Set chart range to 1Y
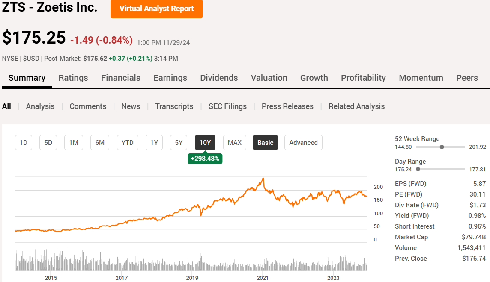This screenshot has height=282, width=490. point(154,143)
